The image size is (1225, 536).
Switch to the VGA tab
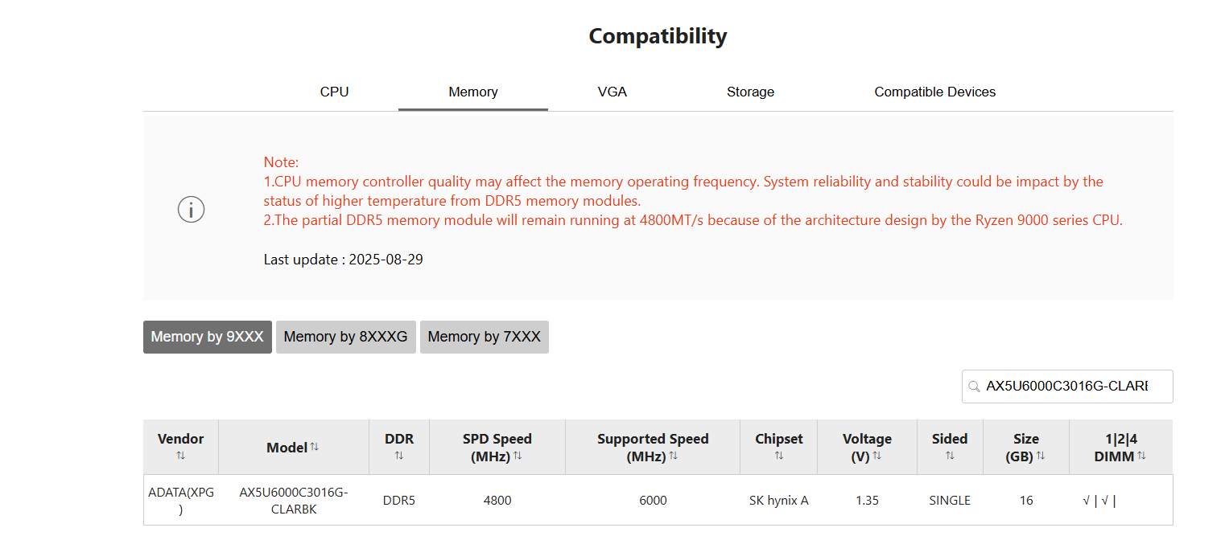pos(612,92)
